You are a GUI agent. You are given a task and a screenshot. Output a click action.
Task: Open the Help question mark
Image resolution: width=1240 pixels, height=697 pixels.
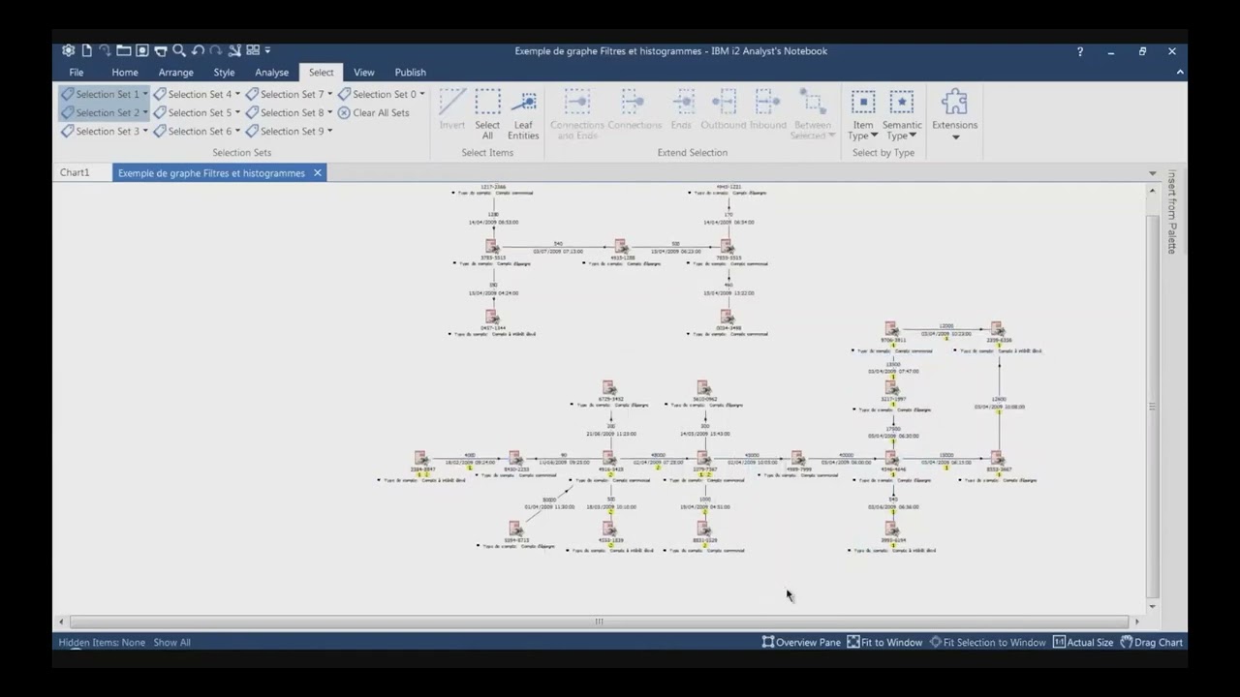click(x=1080, y=51)
